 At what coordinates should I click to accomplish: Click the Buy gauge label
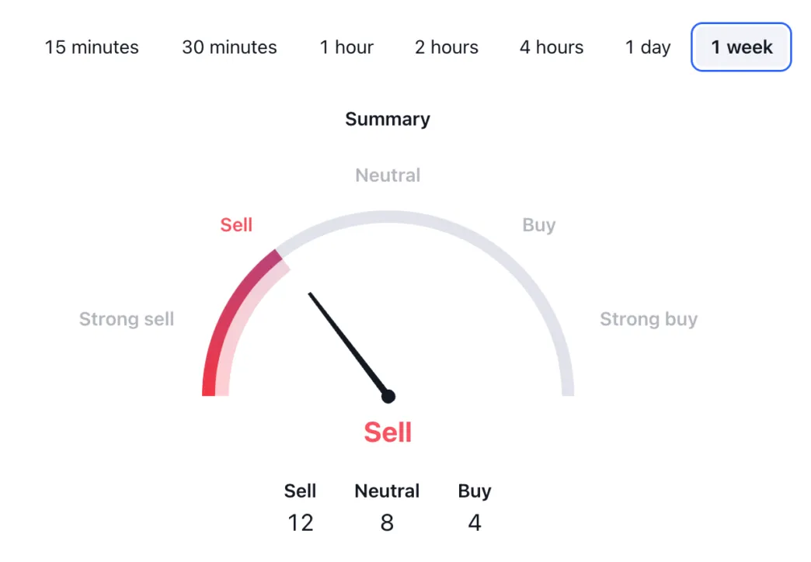(x=539, y=224)
